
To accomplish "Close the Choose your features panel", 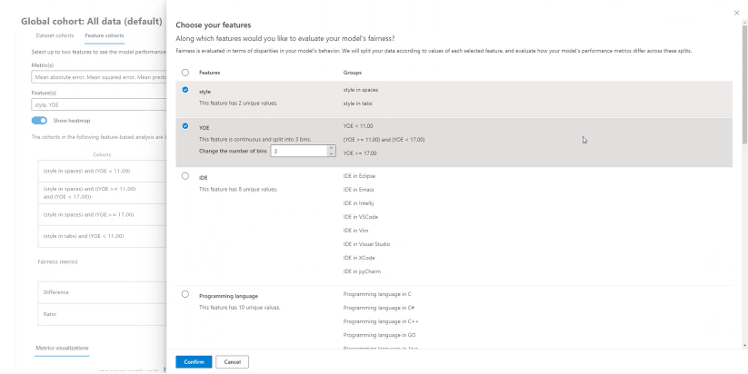I will coord(736,12).
